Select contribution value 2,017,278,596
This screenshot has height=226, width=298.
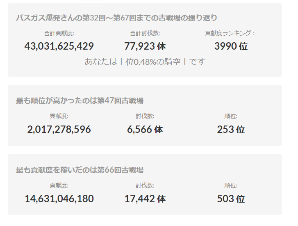[59, 130]
